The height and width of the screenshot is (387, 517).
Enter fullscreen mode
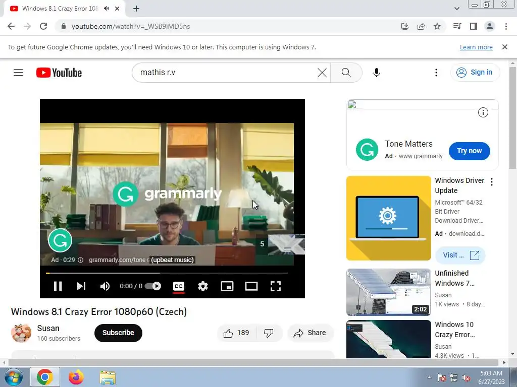point(275,286)
